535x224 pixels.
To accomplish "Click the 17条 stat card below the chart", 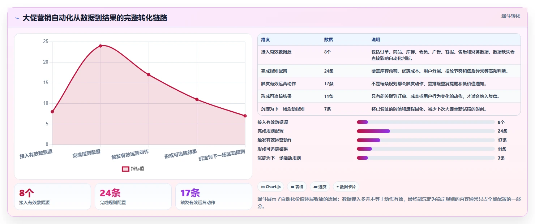I will 214,197.
